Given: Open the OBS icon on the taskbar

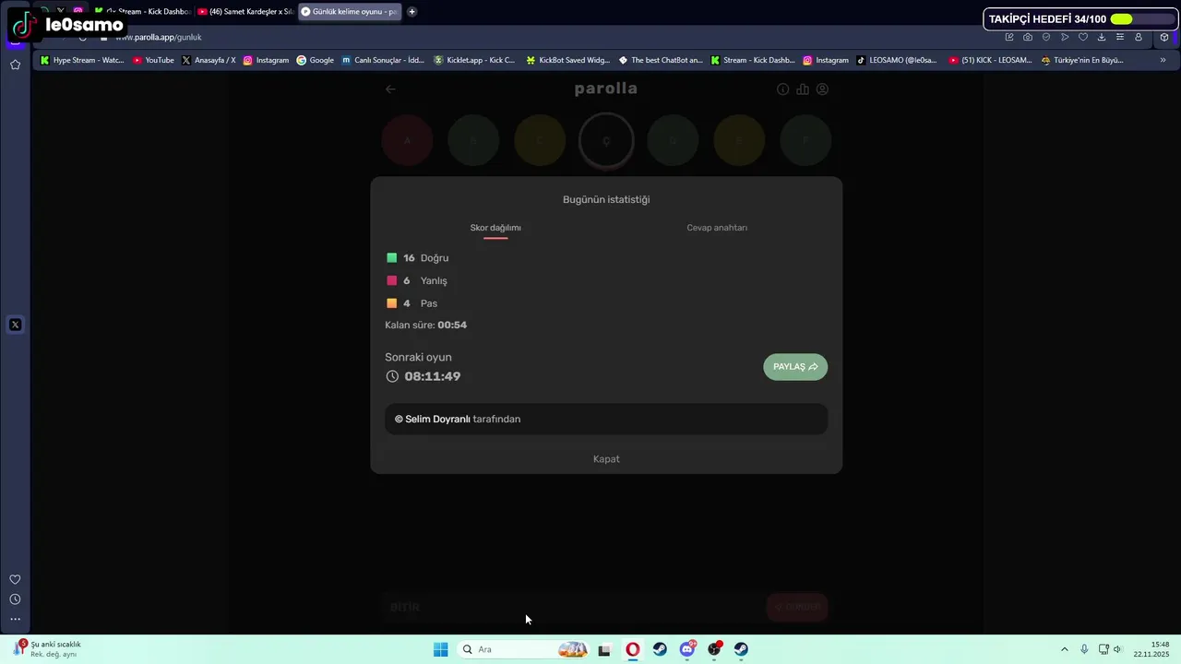Looking at the screenshot, I should (714, 649).
